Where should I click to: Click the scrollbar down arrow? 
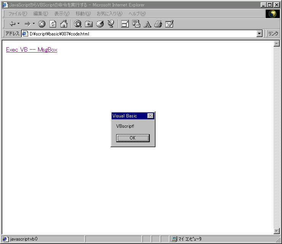pyautogui.click(x=277, y=231)
